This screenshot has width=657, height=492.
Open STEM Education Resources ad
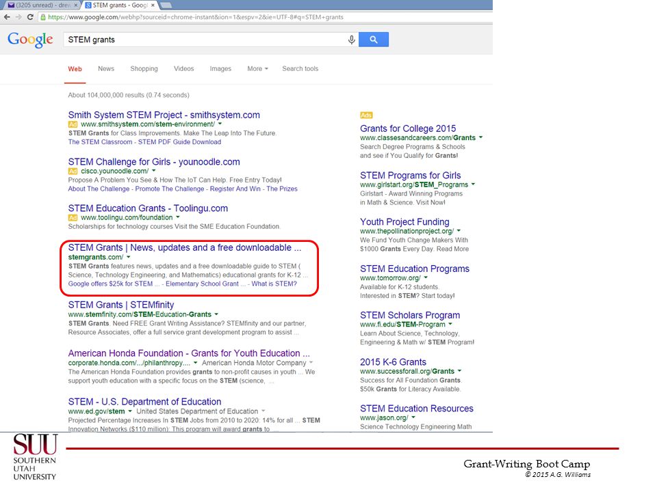417,409
